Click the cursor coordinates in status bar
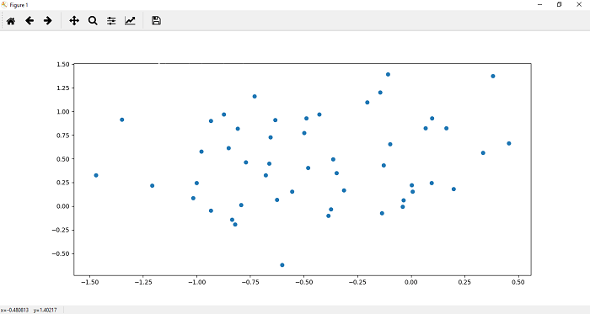The image size is (590, 314). 29,311
